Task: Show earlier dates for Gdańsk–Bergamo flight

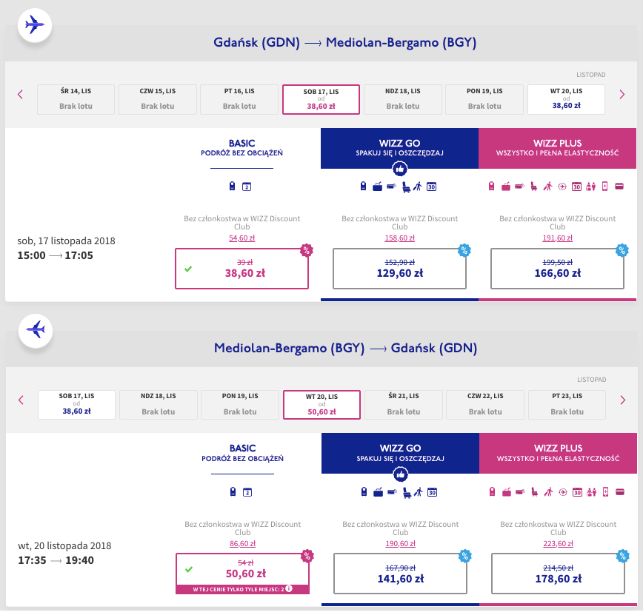Action: (x=20, y=95)
